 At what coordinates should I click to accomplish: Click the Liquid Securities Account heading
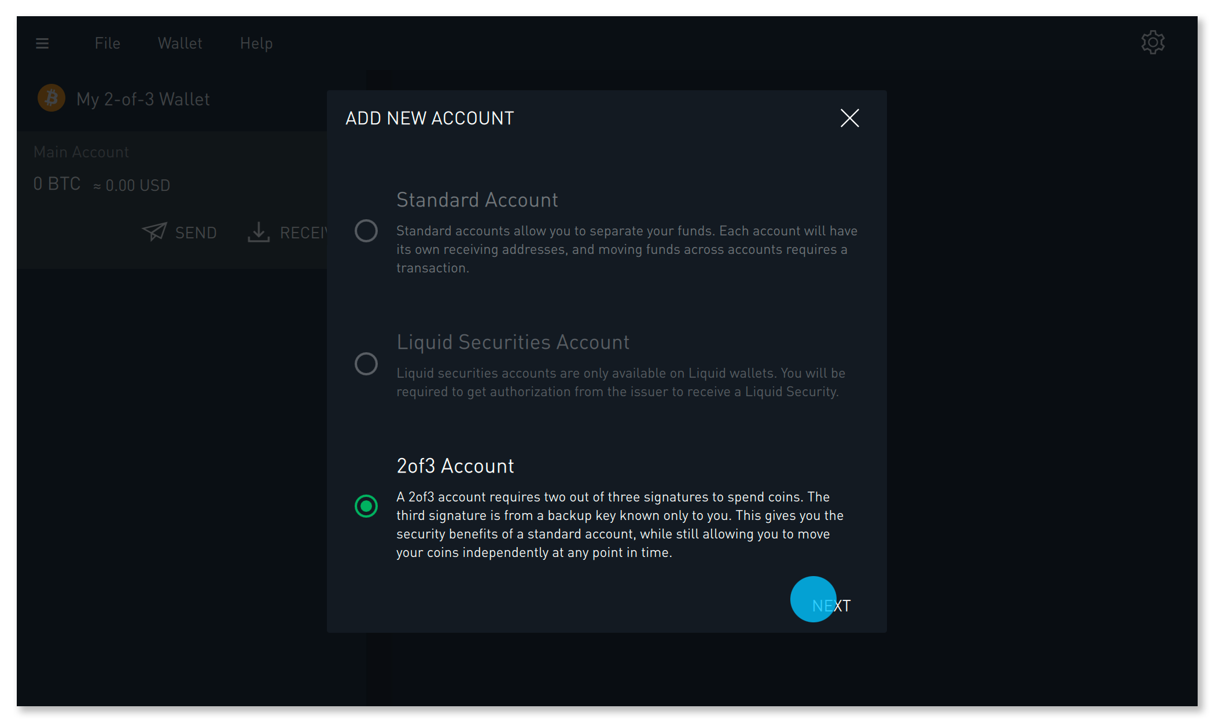513,342
